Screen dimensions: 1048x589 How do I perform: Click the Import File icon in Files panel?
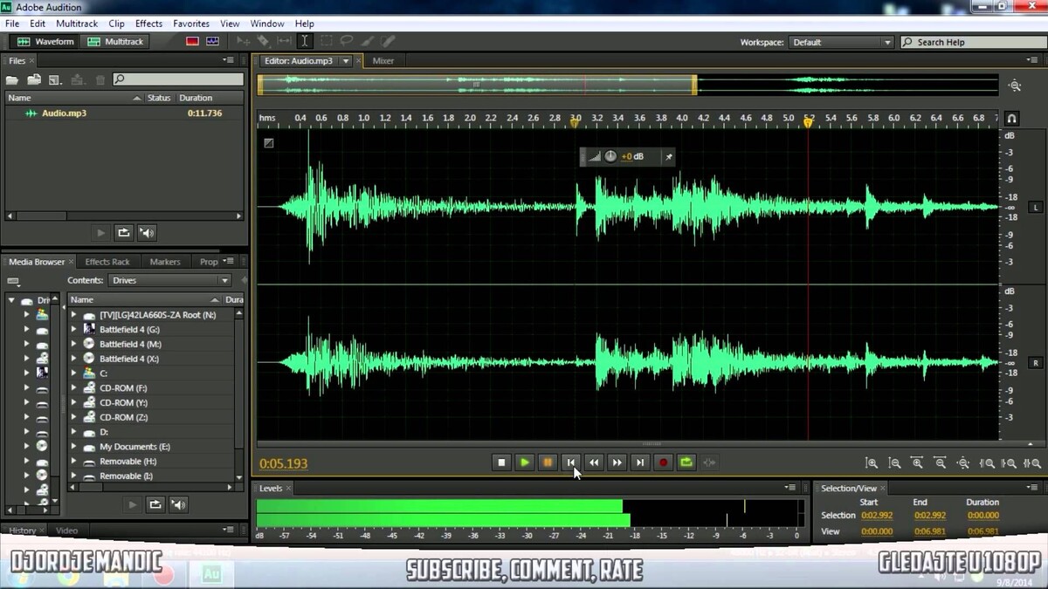33,79
